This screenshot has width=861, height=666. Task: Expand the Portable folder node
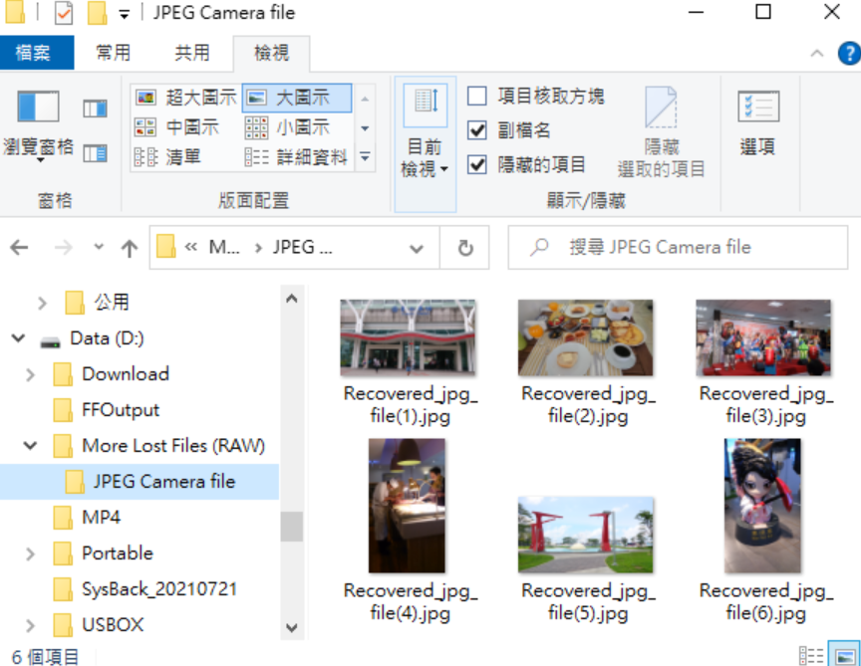pos(30,554)
